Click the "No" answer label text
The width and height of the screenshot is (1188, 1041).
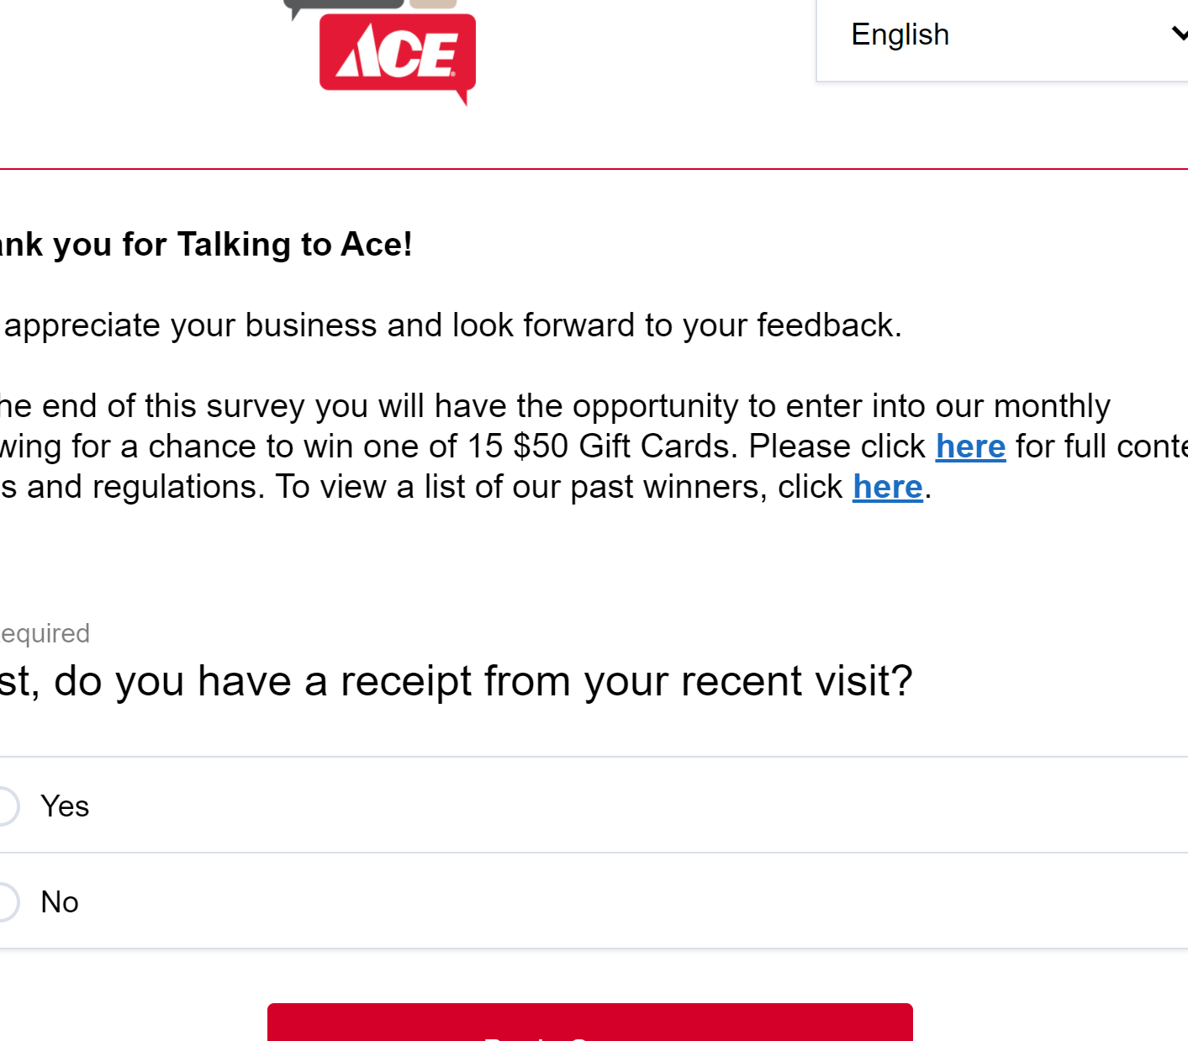point(60,902)
